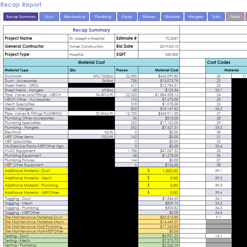Open the Hangers tab

point(196,17)
